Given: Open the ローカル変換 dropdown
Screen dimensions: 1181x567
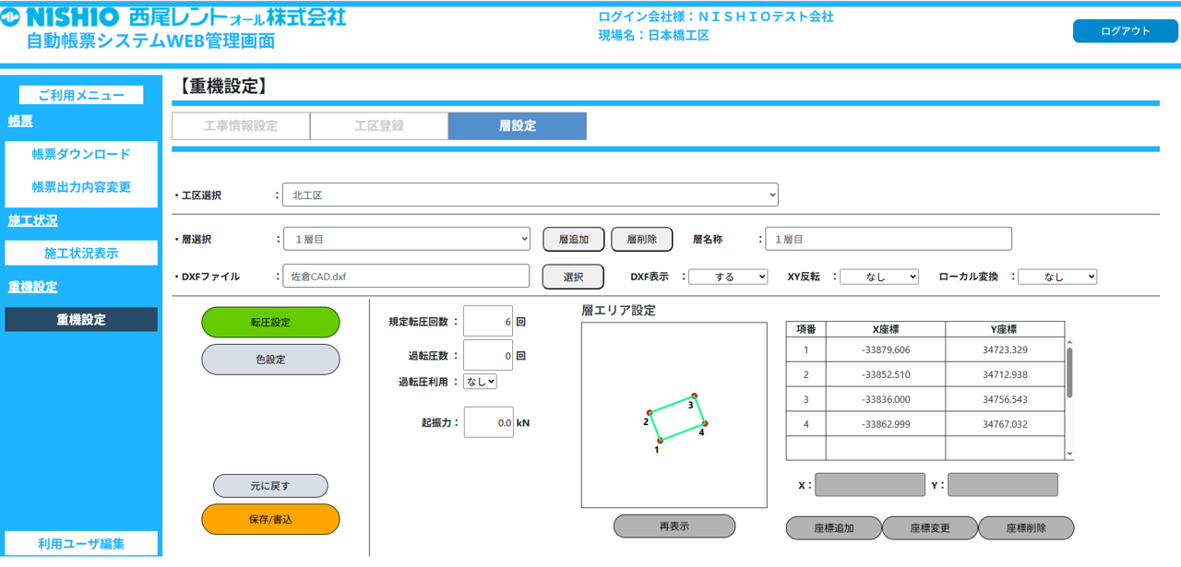Looking at the screenshot, I should [1057, 277].
